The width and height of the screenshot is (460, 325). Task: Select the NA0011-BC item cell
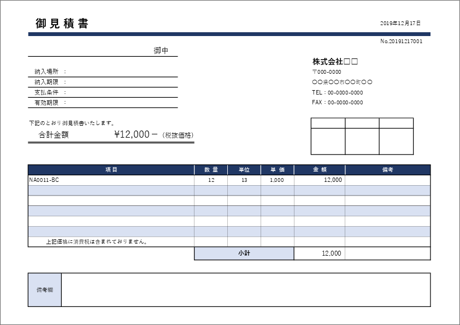tap(46, 179)
